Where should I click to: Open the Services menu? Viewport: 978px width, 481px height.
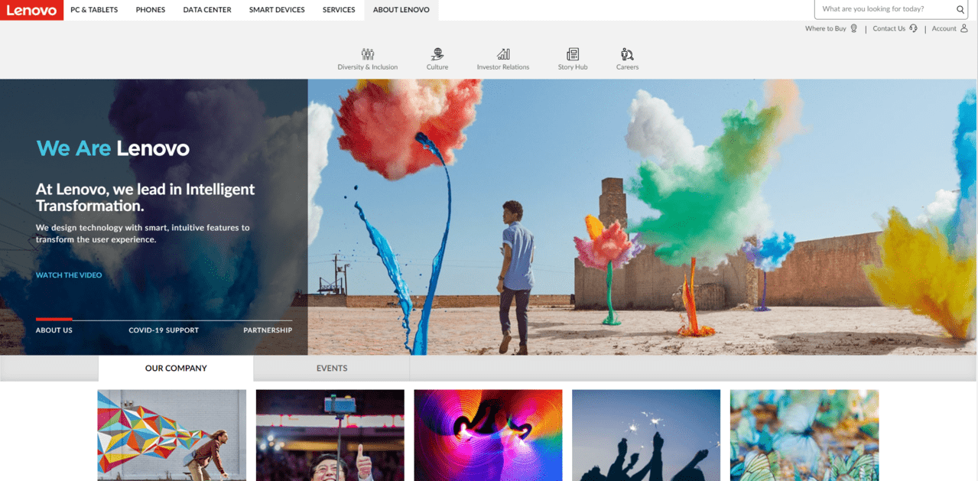click(339, 10)
